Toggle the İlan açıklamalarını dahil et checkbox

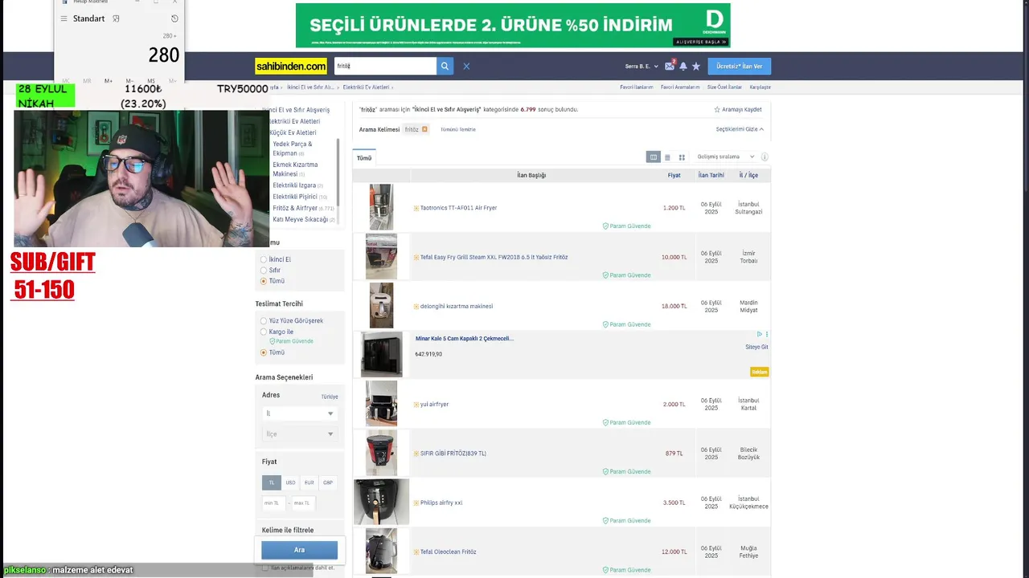point(265,568)
